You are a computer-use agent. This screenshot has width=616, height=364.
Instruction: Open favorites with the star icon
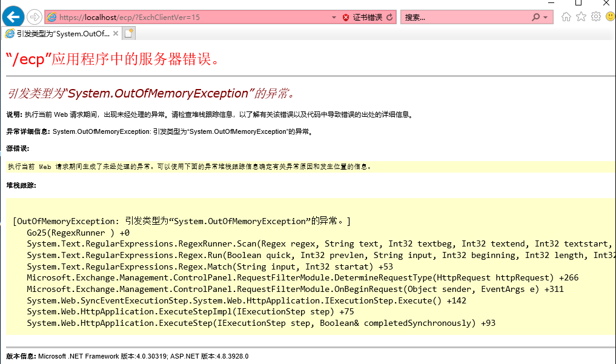(x=581, y=16)
